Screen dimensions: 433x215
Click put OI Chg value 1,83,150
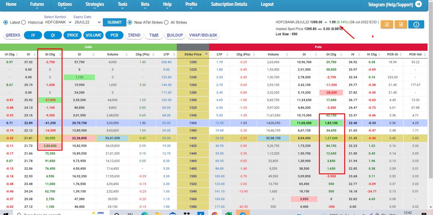[x=331, y=123]
